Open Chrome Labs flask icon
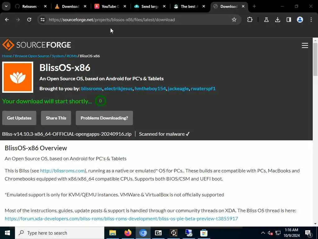This screenshot has height=239, width=318. pyautogui.click(x=266, y=20)
